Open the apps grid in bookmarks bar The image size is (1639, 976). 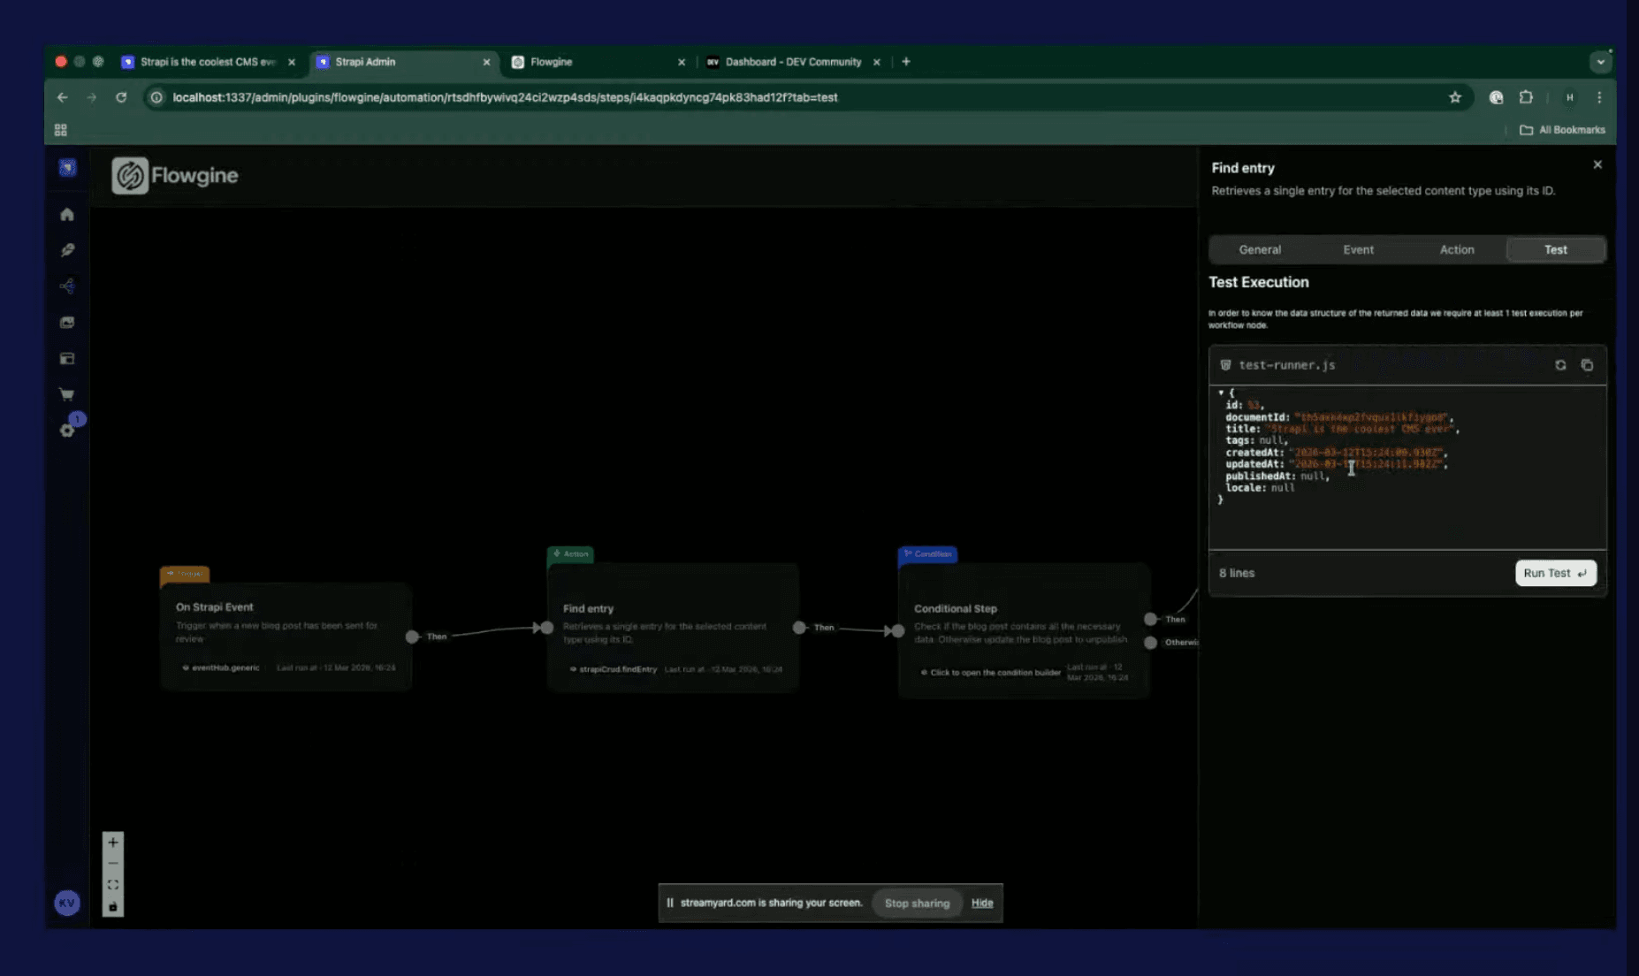tap(60, 130)
